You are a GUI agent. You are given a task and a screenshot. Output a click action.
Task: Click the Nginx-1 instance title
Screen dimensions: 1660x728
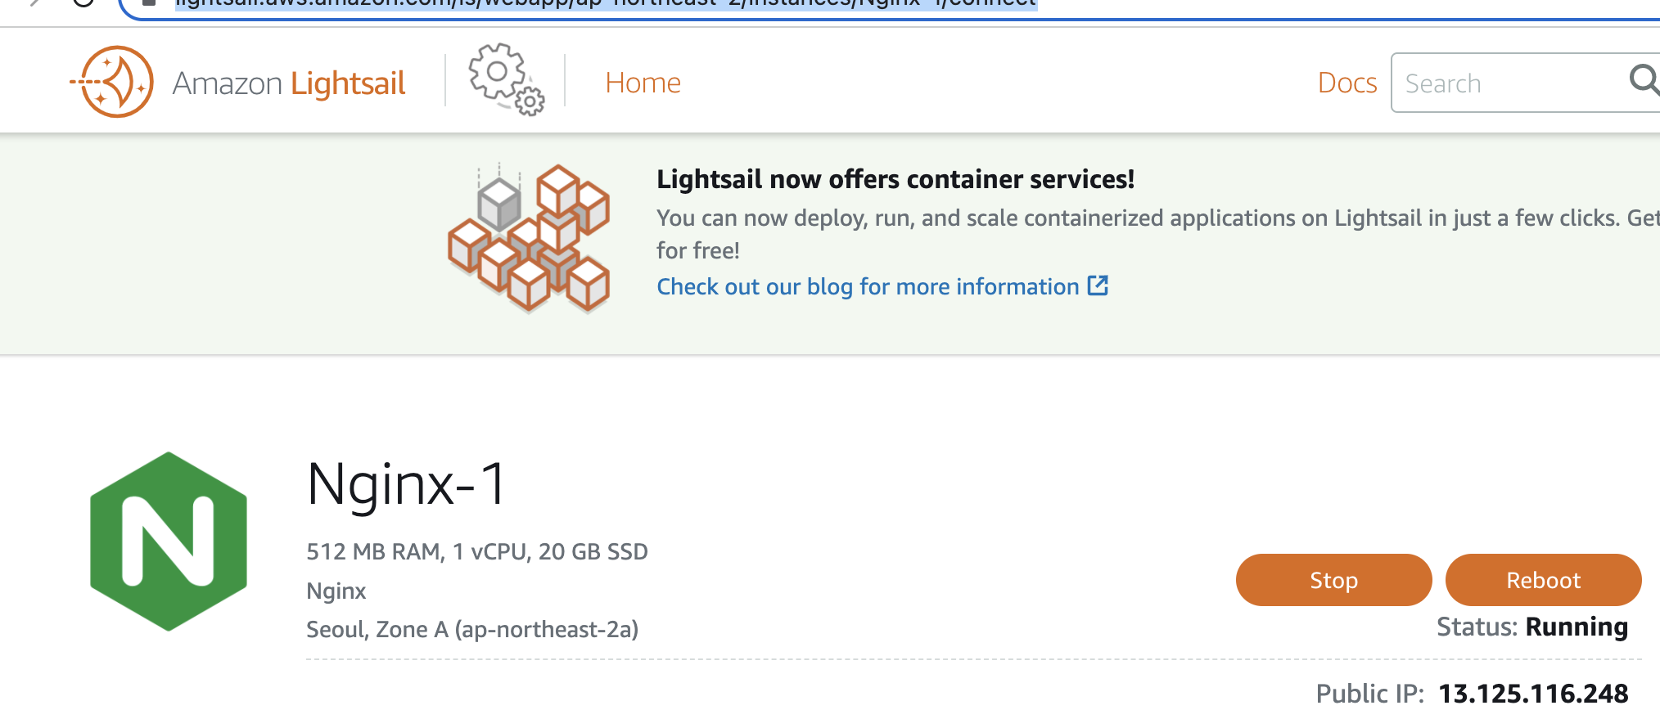pyautogui.click(x=407, y=483)
